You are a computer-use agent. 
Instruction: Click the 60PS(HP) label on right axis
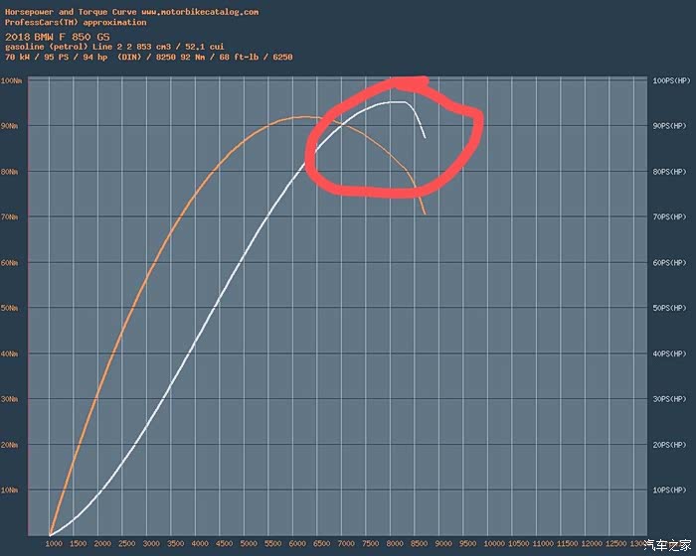[x=669, y=262]
